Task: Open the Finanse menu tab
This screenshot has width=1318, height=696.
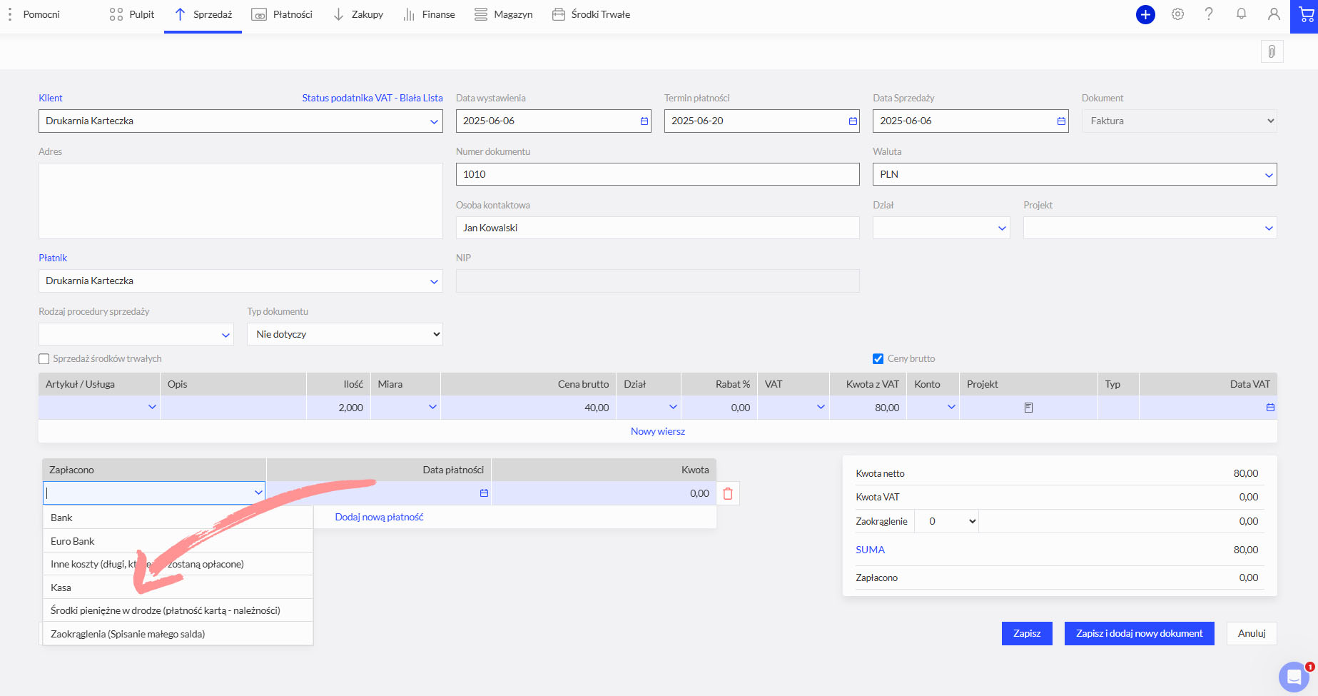Action: click(x=429, y=14)
